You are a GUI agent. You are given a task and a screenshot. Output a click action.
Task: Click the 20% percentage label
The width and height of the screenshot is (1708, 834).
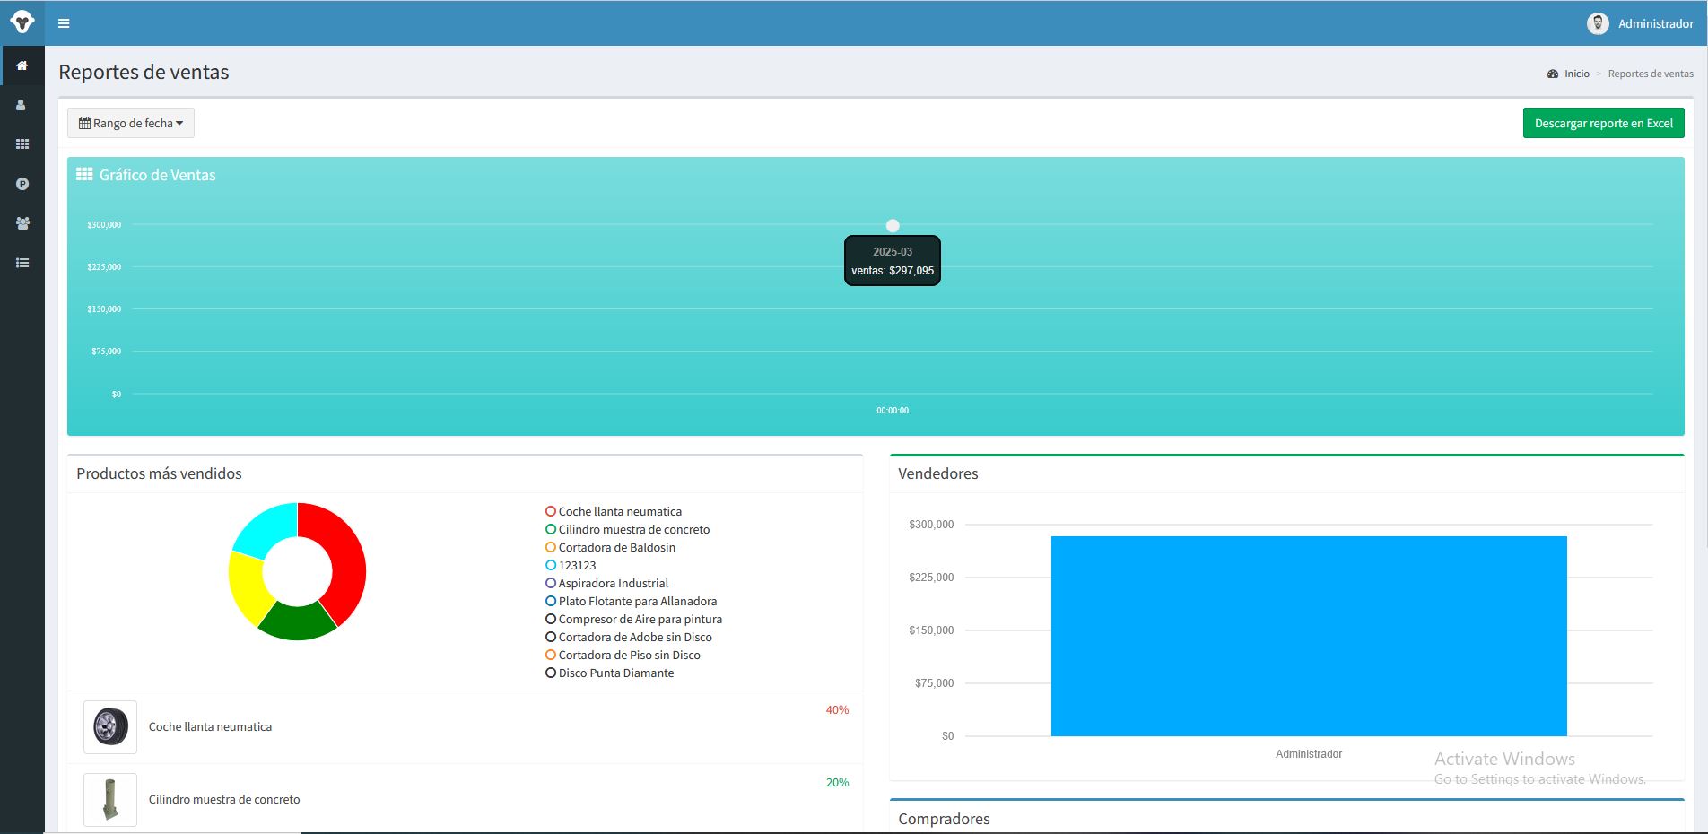tap(837, 783)
